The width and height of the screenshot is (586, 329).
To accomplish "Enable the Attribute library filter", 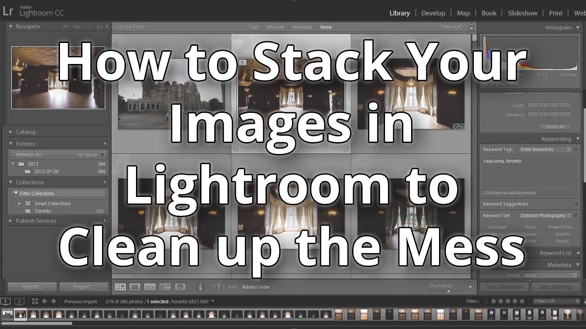I will (275, 27).
